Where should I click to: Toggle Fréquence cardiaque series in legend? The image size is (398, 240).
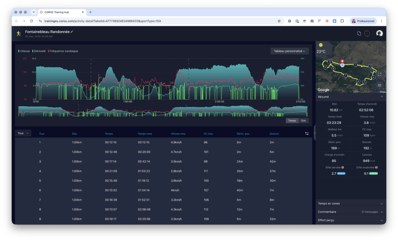[63, 51]
